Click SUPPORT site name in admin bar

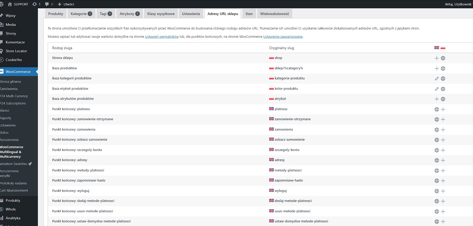(18, 4)
